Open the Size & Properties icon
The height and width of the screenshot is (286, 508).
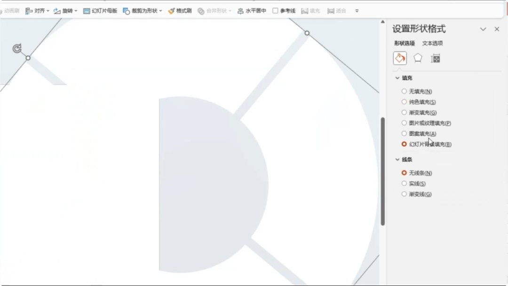point(436,58)
